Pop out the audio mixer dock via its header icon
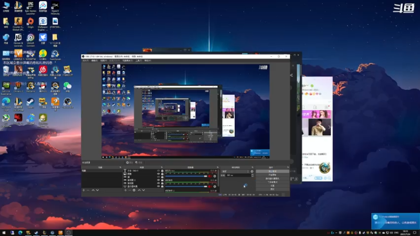420x236 pixels. 217,167
